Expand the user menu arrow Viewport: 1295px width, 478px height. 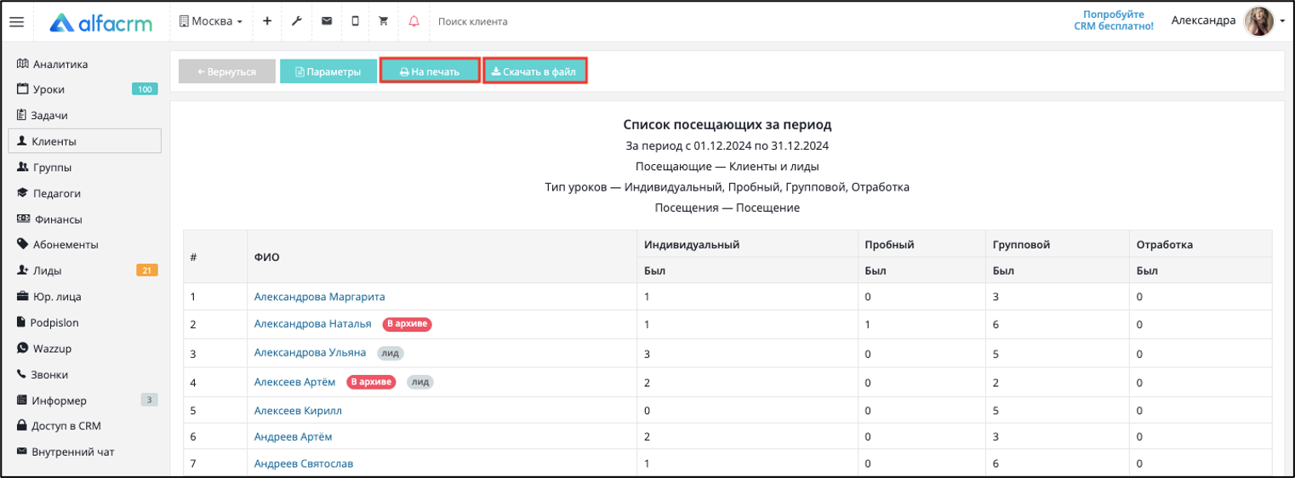click(x=1282, y=22)
